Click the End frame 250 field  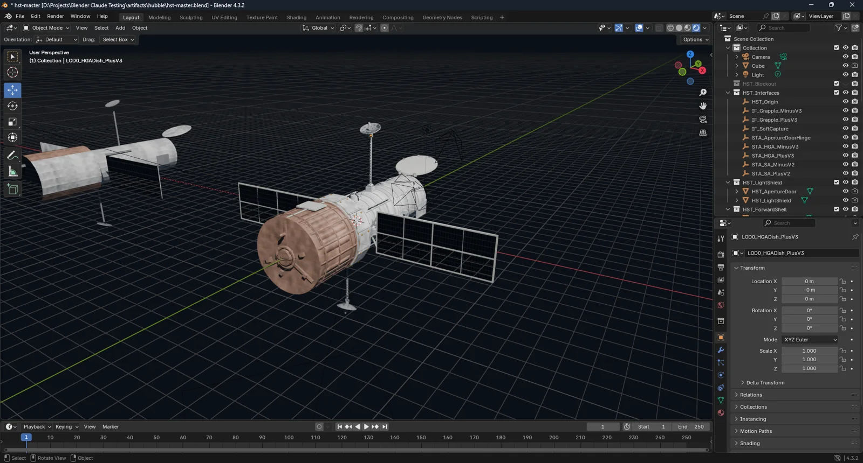[691, 426]
